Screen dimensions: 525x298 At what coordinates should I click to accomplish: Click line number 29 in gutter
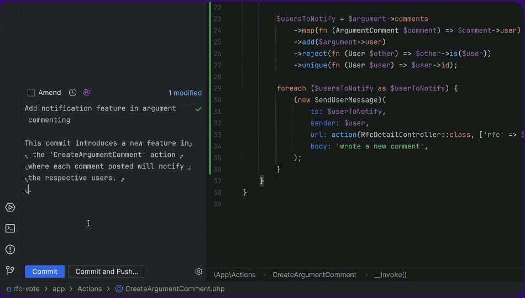click(217, 88)
